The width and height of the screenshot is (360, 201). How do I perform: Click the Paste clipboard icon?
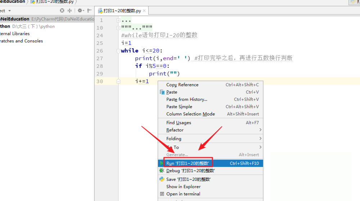[x=162, y=92]
